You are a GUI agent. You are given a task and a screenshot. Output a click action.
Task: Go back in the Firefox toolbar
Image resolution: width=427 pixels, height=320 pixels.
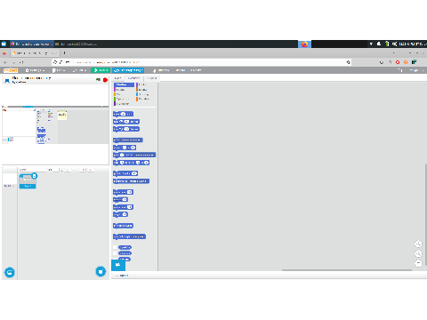point(5,62)
